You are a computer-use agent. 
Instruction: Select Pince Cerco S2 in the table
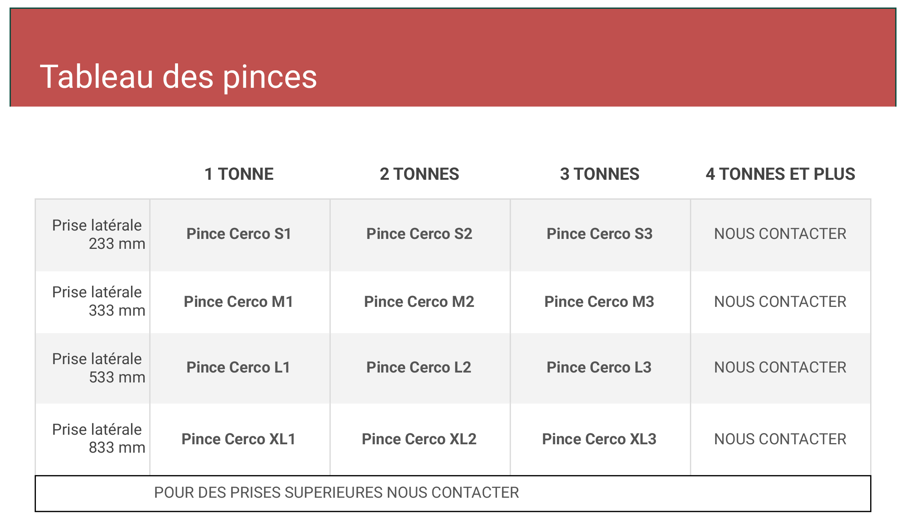[419, 234]
